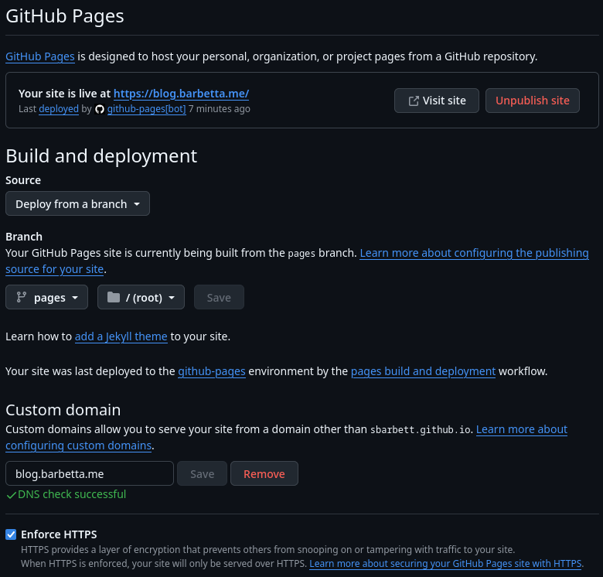Remove the custom domain
The height and width of the screenshot is (577, 603).
[264, 473]
